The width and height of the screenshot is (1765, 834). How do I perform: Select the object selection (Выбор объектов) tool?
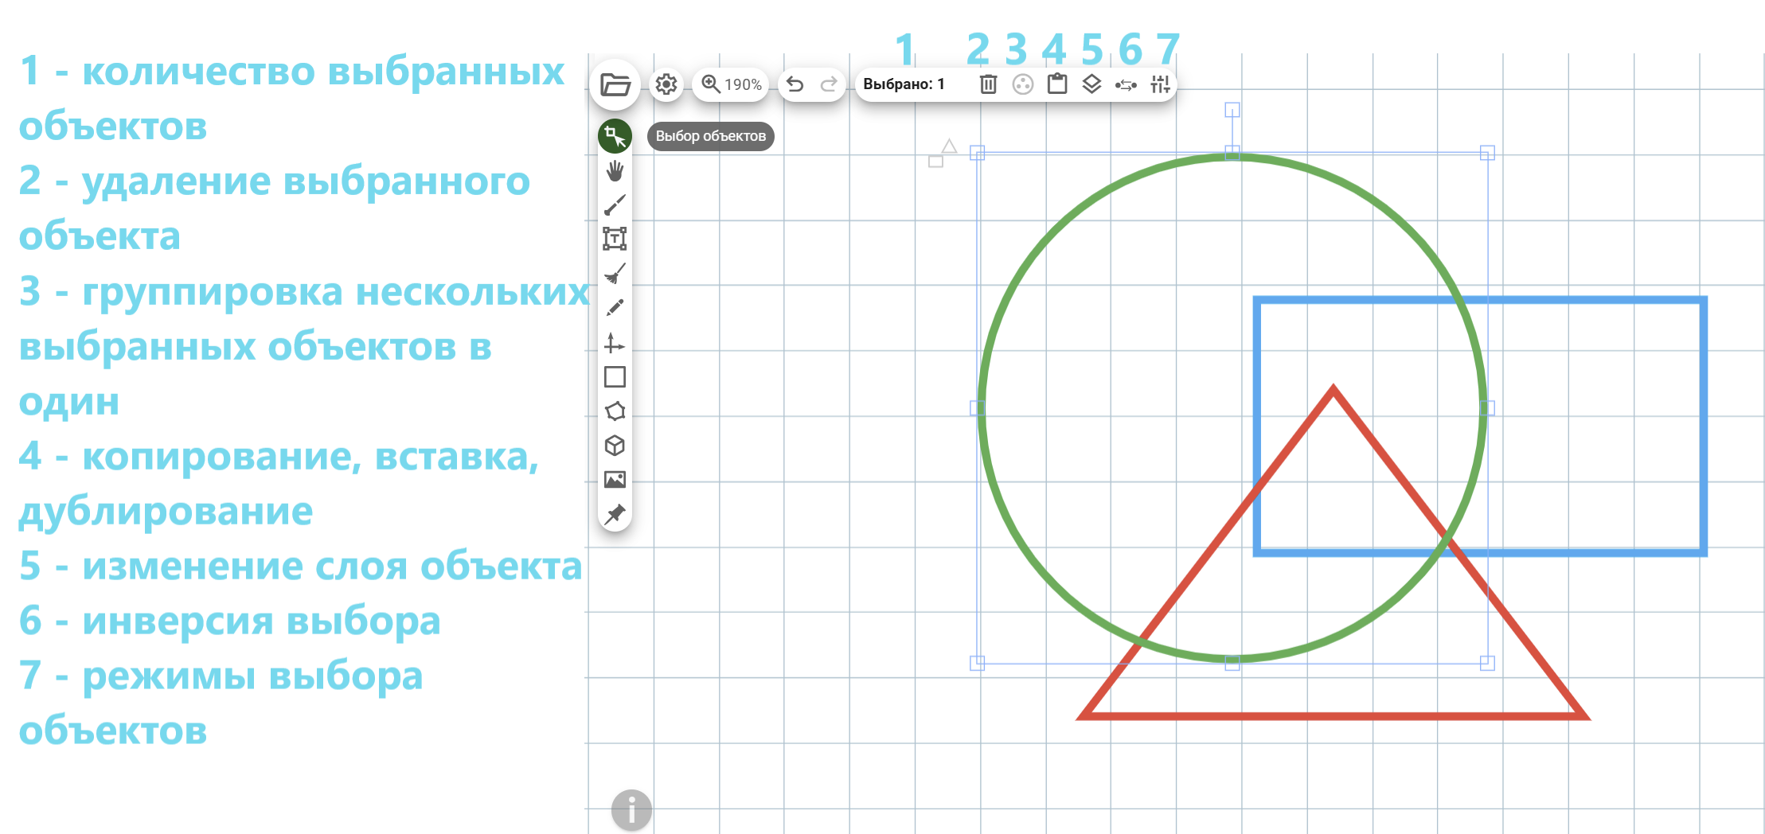pos(615,137)
